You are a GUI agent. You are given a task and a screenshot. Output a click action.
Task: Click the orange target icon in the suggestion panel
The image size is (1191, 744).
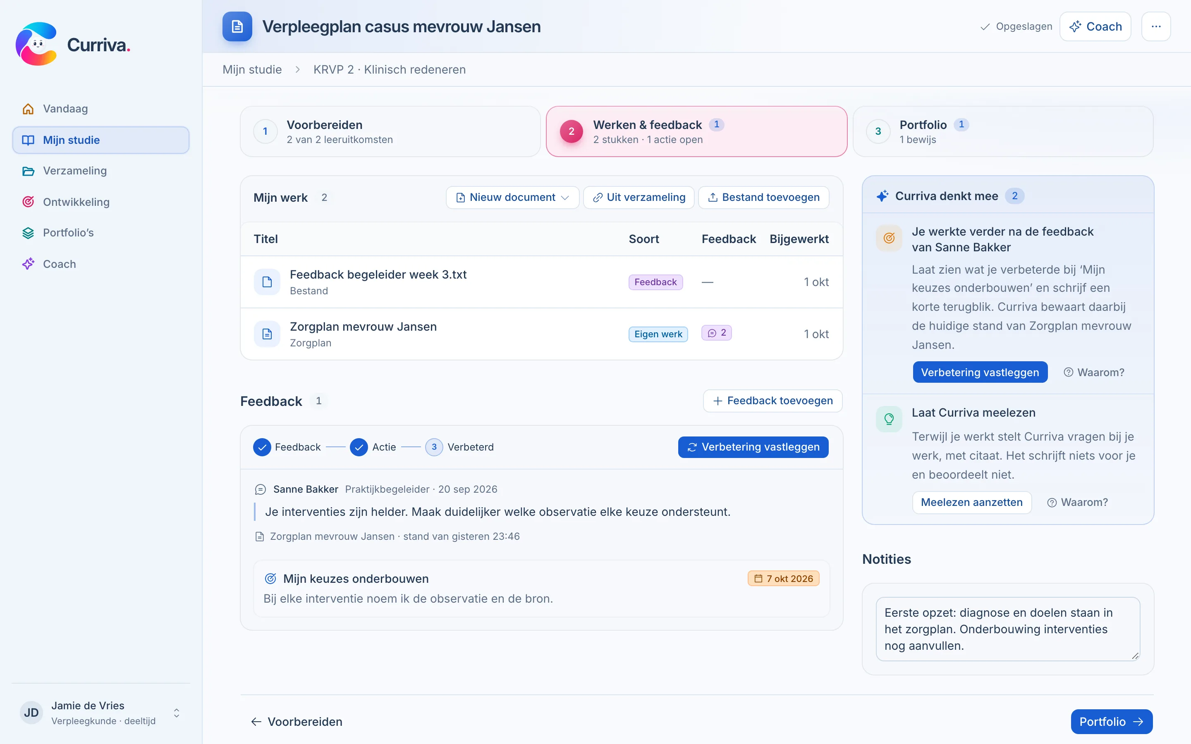[889, 238]
